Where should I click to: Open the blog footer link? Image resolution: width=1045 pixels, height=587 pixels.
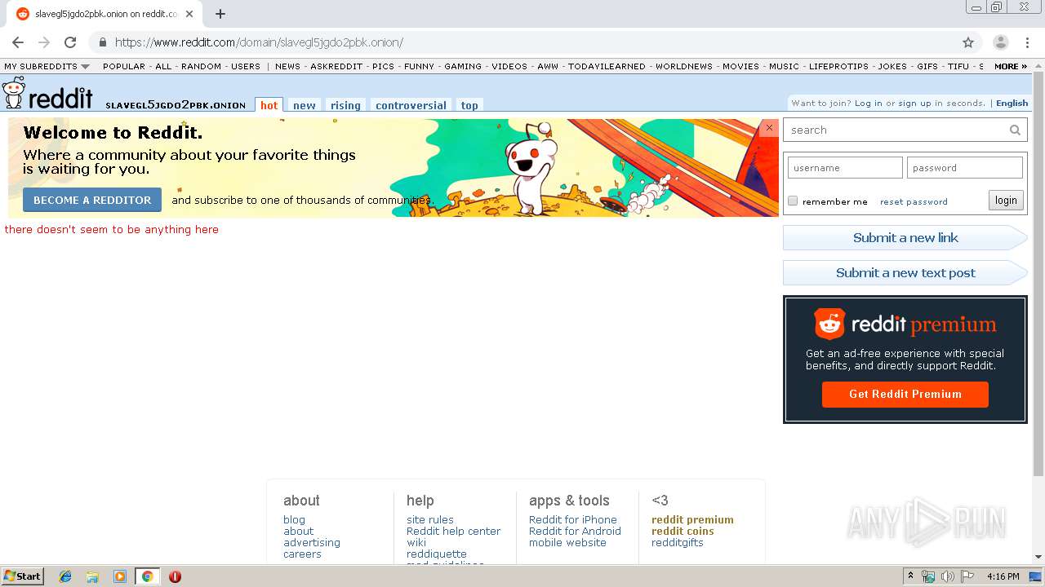[x=294, y=519]
